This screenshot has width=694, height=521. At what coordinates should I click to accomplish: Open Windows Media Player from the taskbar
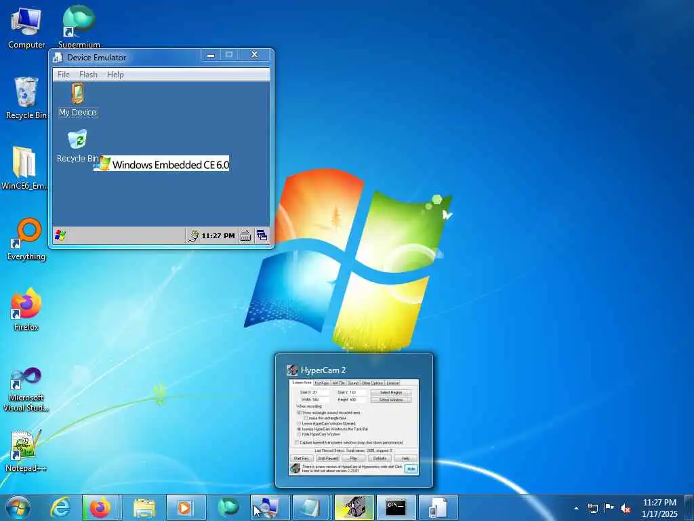(x=186, y=507)
